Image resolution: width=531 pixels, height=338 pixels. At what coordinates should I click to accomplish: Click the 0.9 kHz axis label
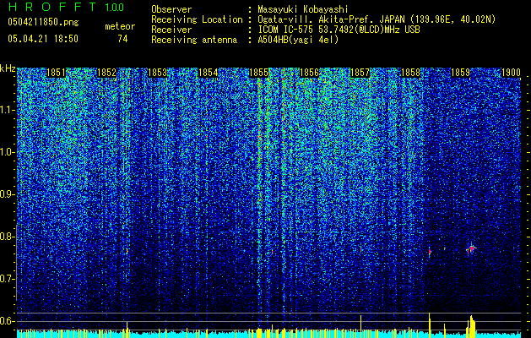pos(8,194)
